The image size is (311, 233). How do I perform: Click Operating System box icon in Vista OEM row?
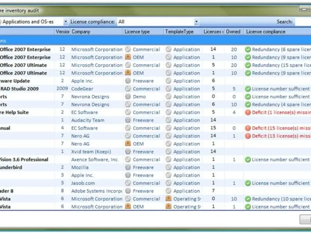(x=168, y=207)
